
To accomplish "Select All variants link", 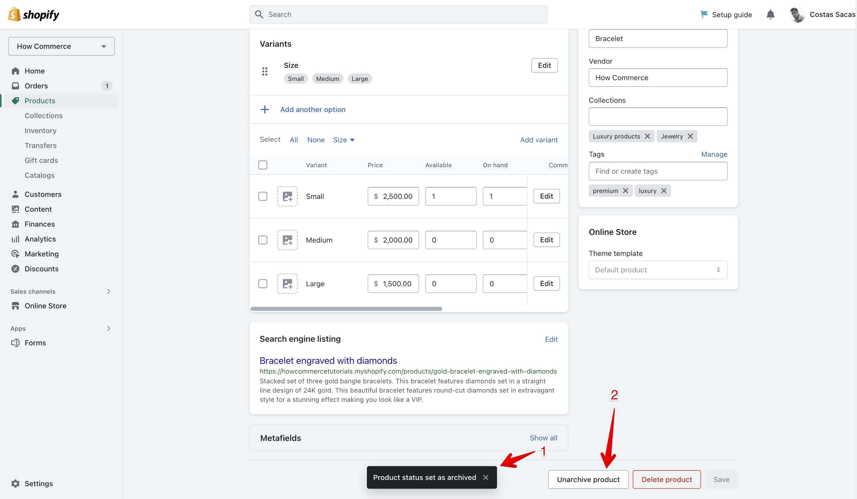I will pos(294,140).
